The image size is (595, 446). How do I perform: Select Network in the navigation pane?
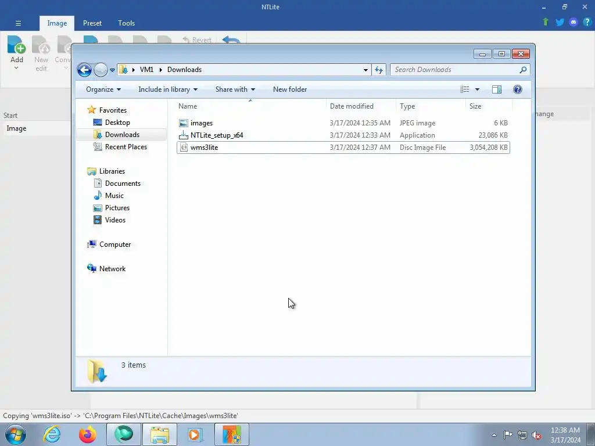112,269
